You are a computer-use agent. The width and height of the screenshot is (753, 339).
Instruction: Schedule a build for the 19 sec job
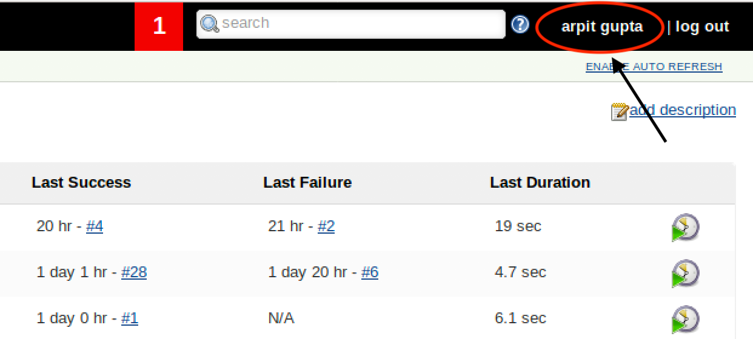tap(685, 227)
